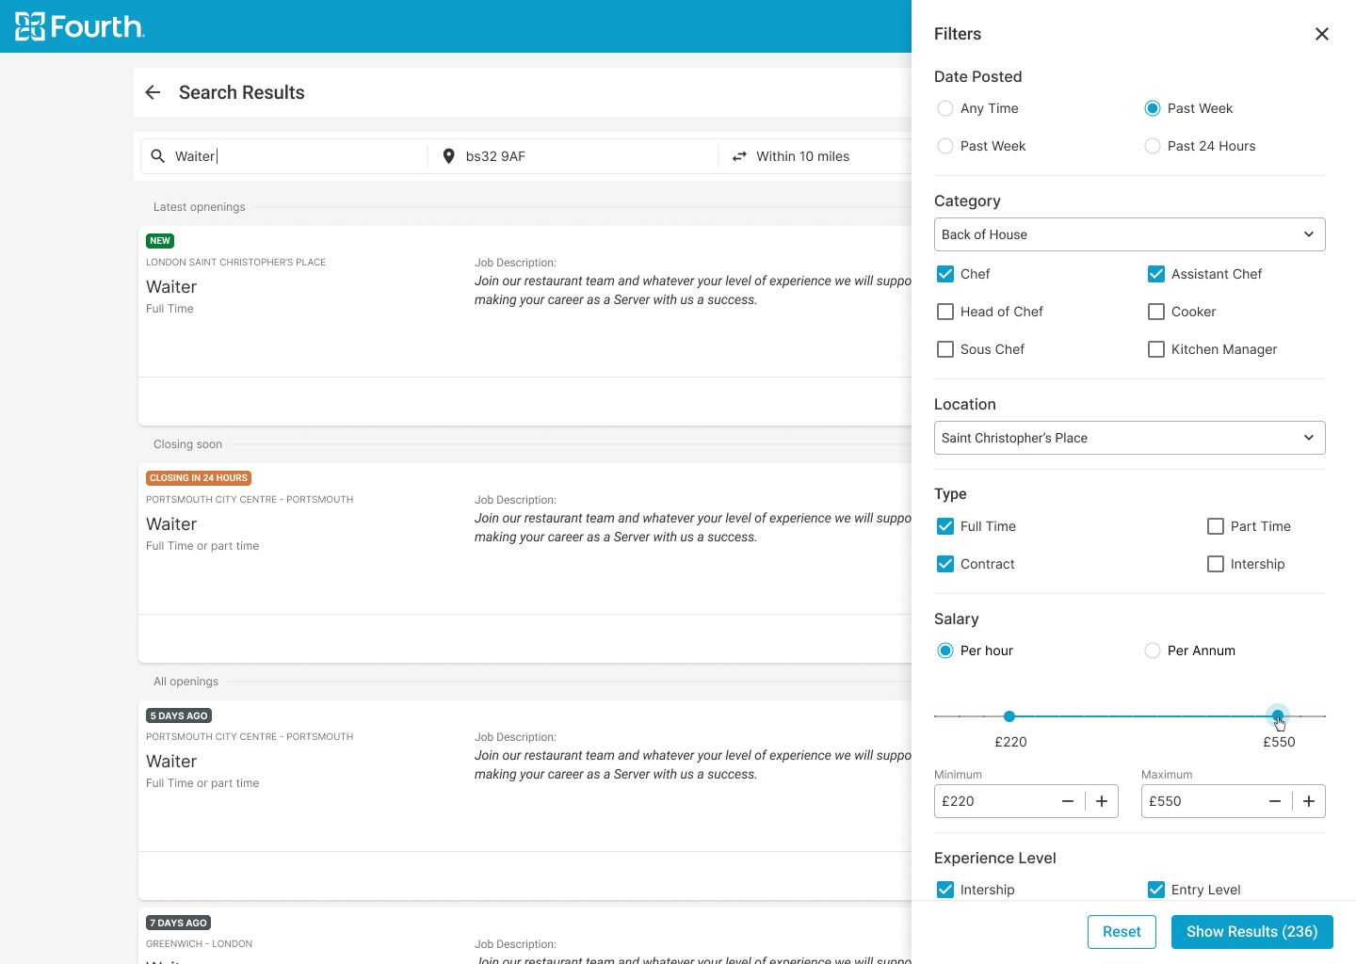Click the Fourth logo in header
Screen dimensions: 1356x964
point(80,26)
